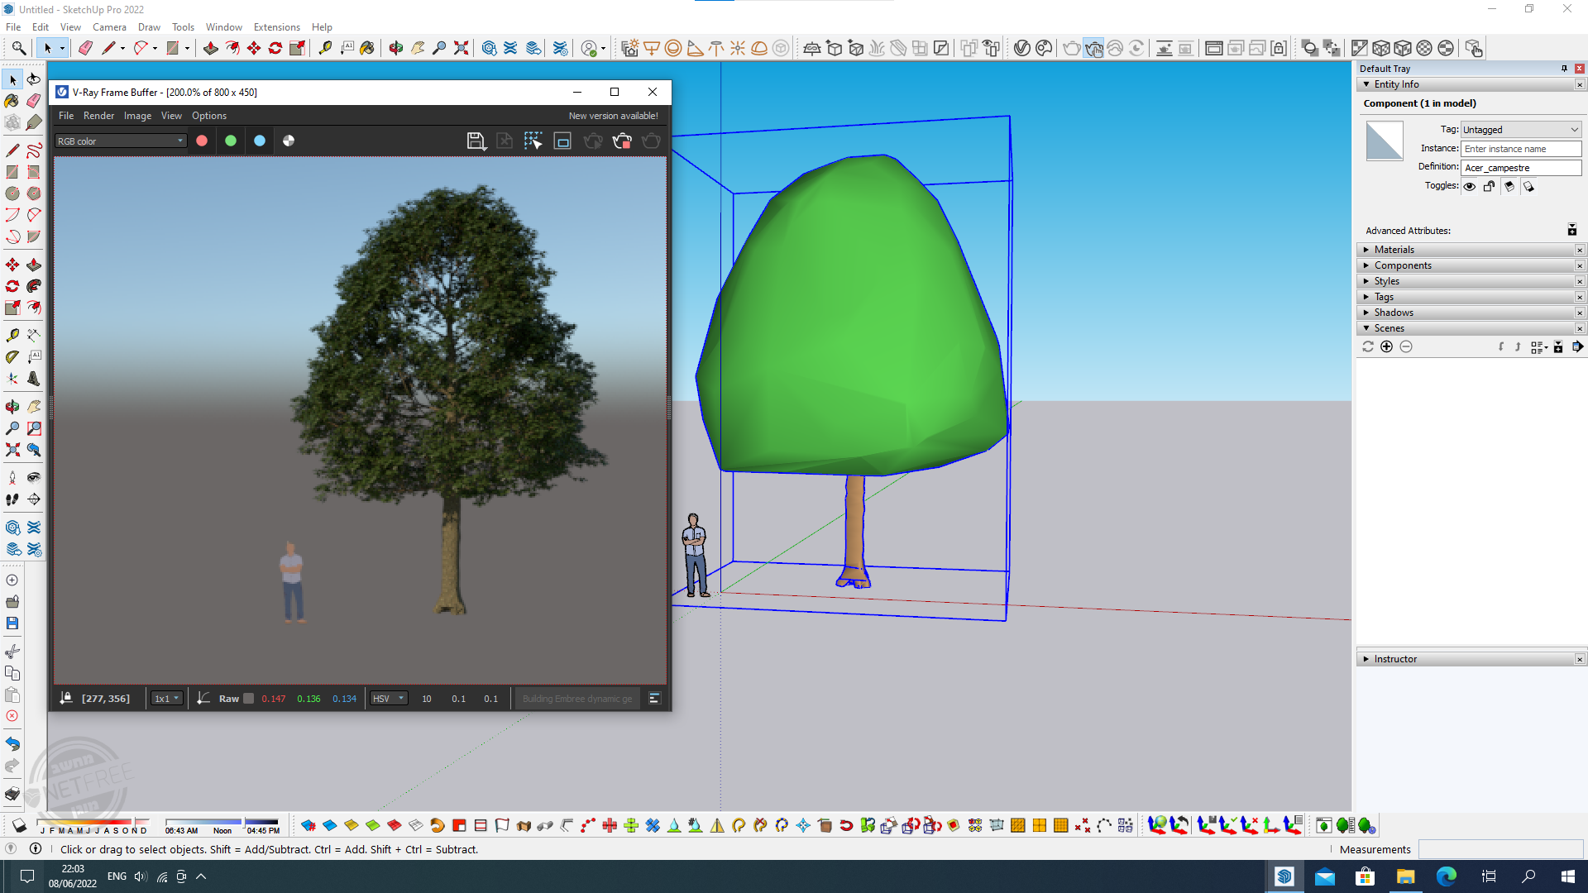Screen dimensions: 1588x893
Task: Expand the Instructor panel
Action: pyautogui.click(x=1394, y=659)
